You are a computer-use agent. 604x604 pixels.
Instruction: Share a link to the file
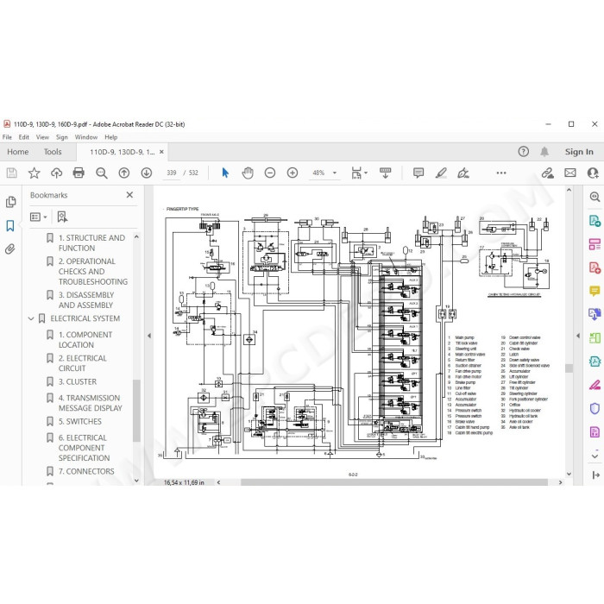point(547,173)
